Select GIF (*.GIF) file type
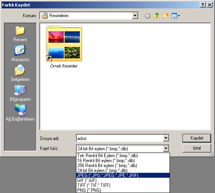This screenshot has height=193, width=215. [123, 180]
